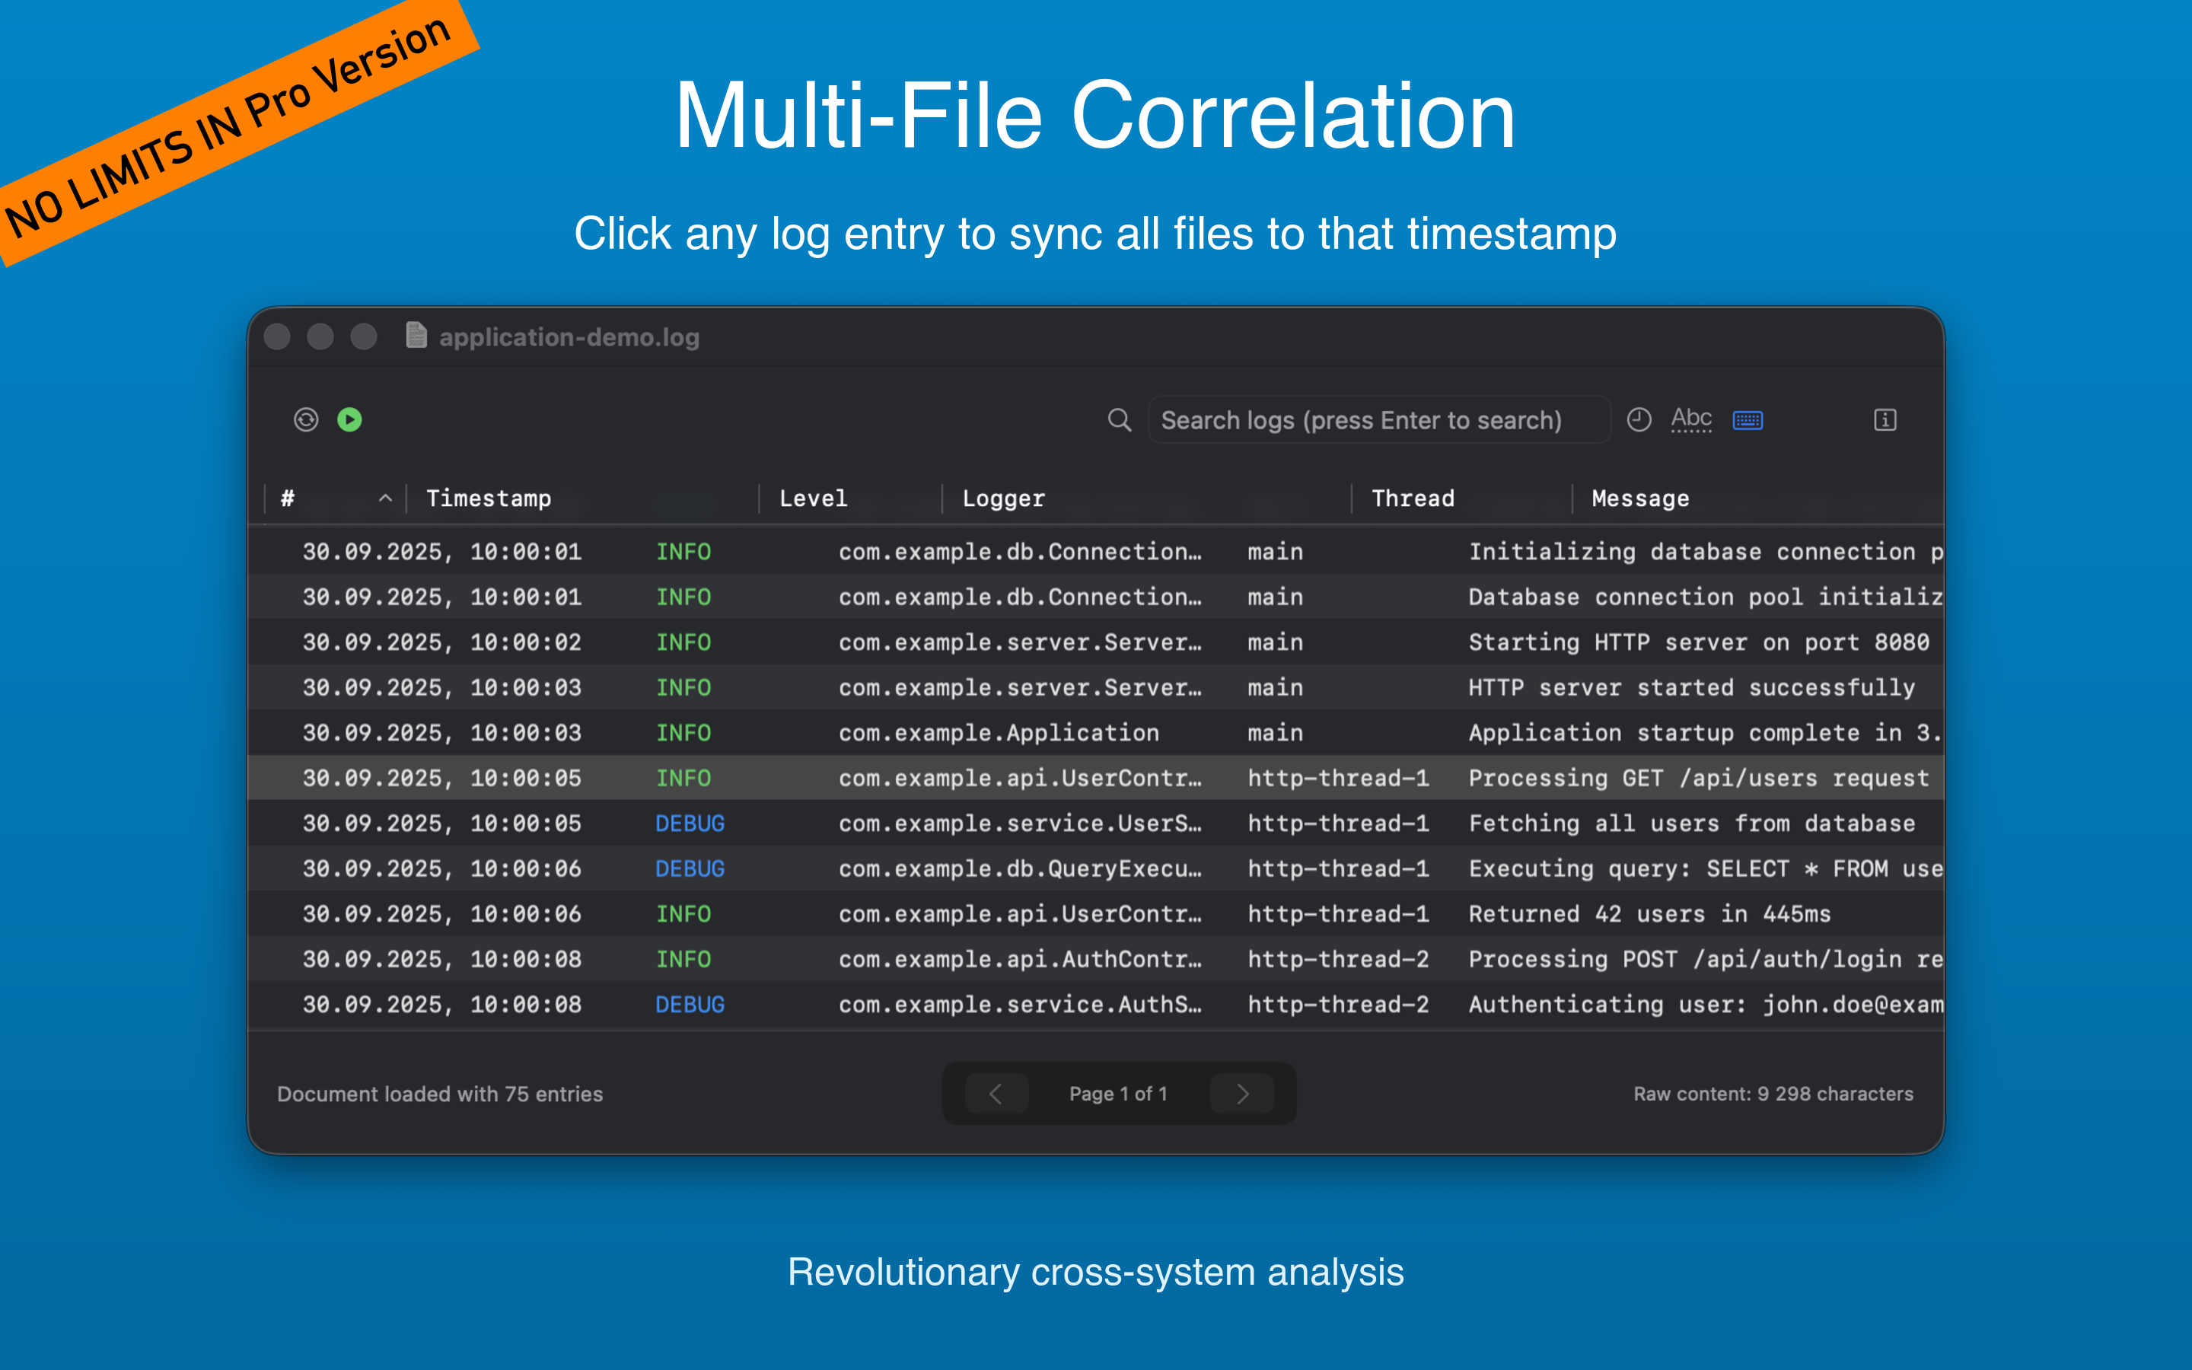Click the application-demo.log file icon
The height and width of the screenshot is (1370, 2192).
click(416, 336)
